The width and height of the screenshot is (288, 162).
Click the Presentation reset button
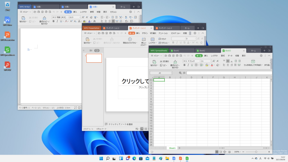click(162, 39)
